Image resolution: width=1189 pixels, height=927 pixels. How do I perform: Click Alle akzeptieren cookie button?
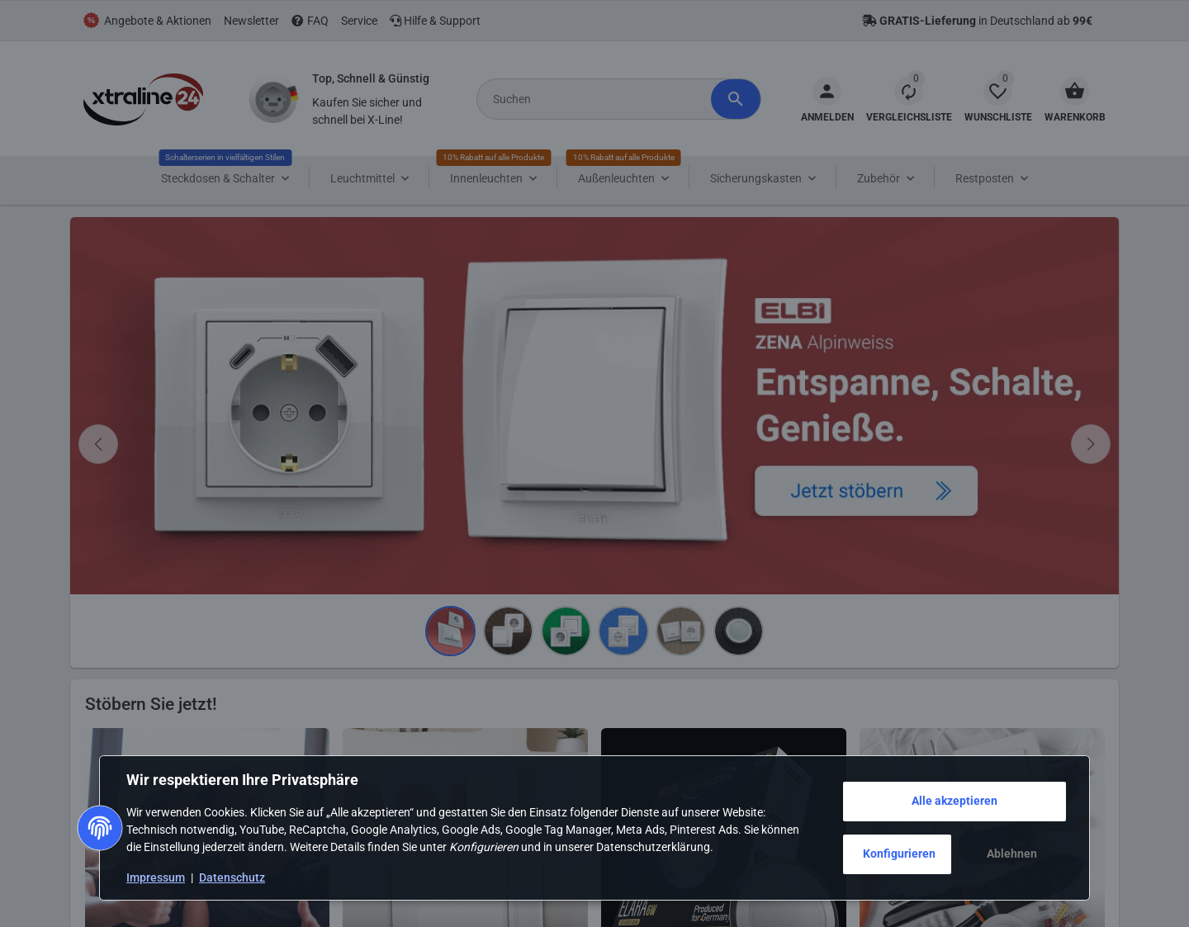click(955, 802)
